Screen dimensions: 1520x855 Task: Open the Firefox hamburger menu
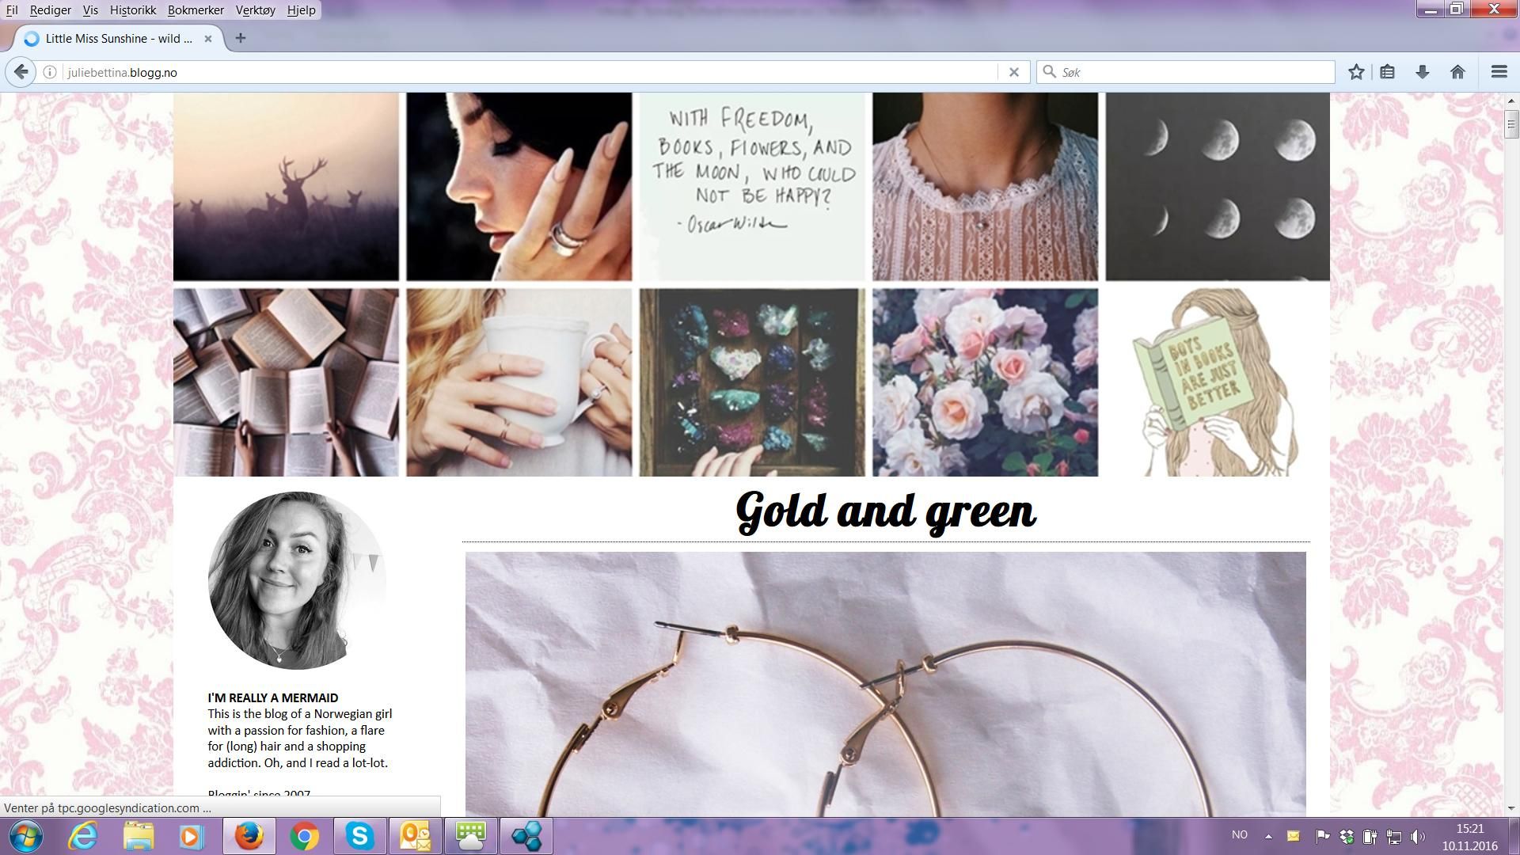[x=1499, y=72]
